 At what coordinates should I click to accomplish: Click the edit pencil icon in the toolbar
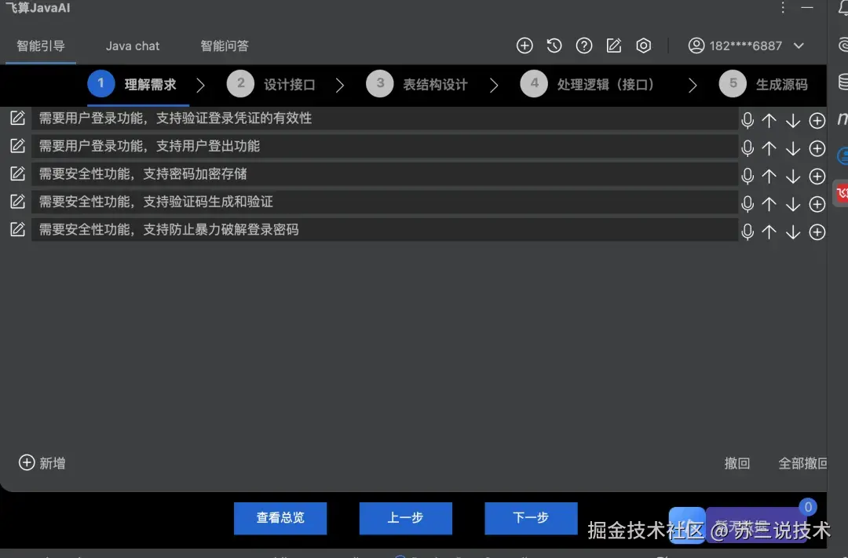[614, 46]
